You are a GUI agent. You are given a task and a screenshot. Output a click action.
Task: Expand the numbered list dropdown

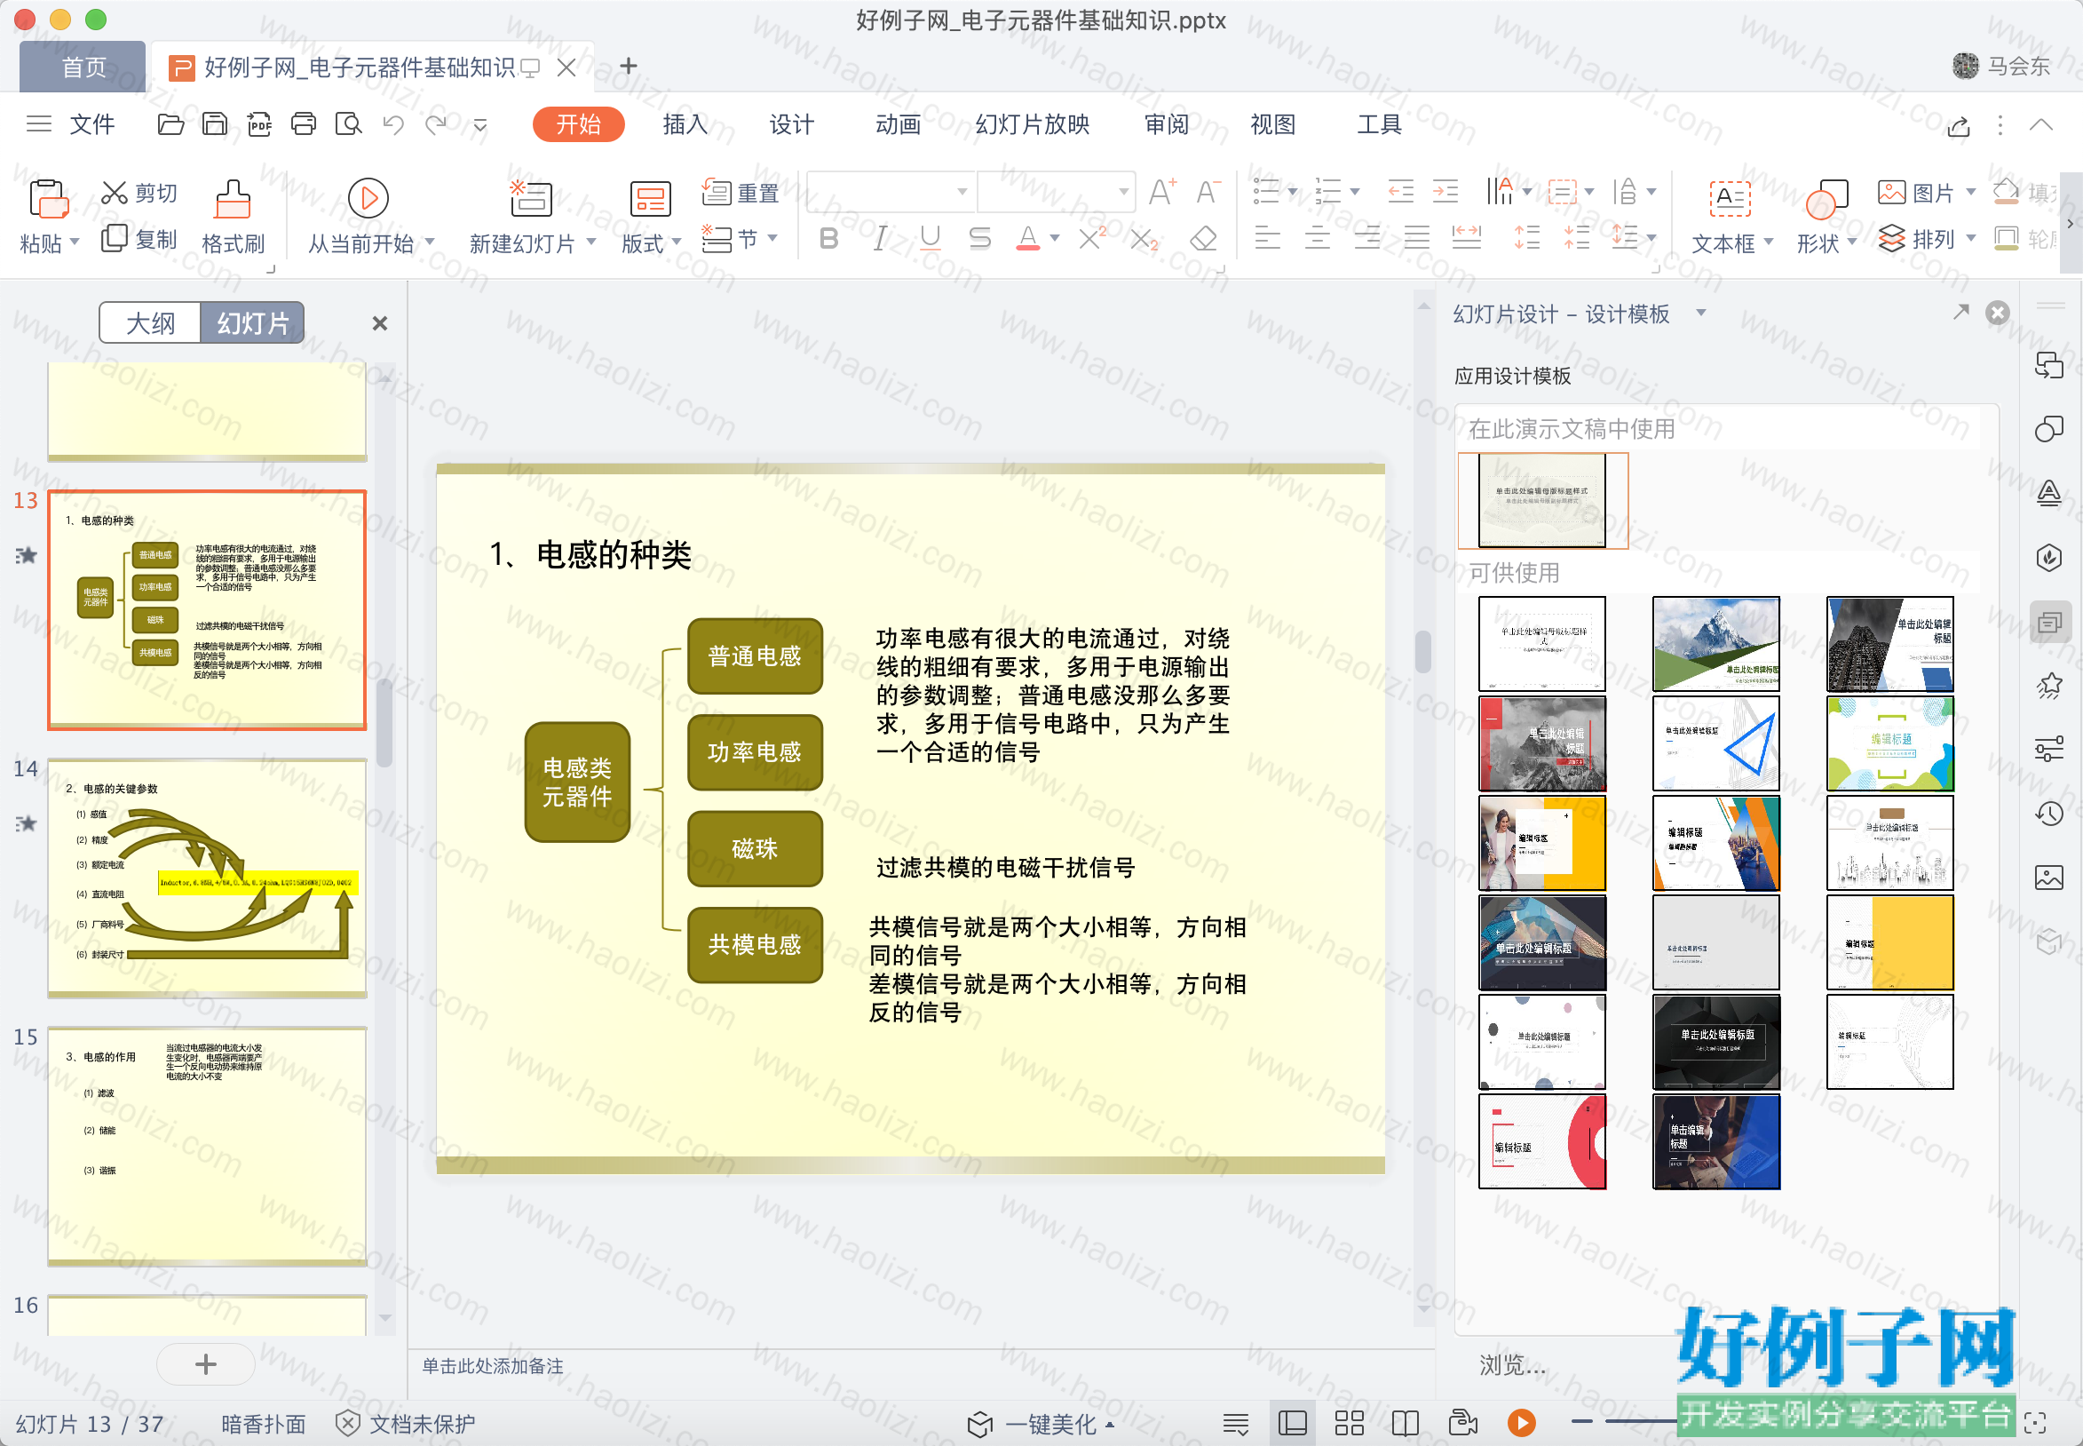pos(1355,192)
